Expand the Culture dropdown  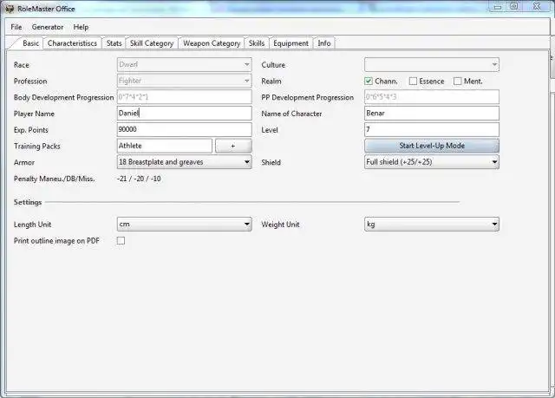pos(432,65)
